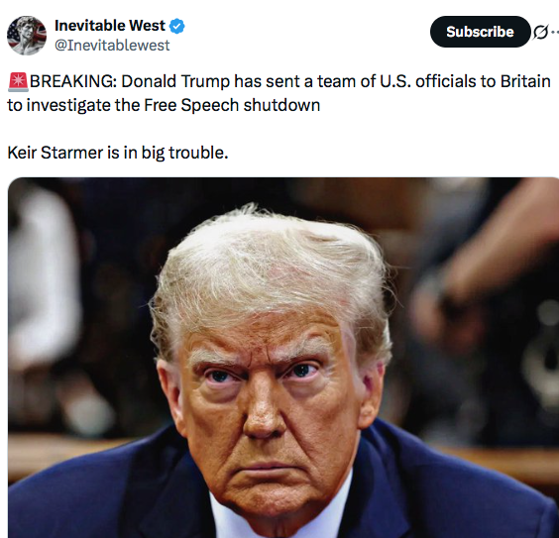Screen dimensions: 559x538
Task: Open the Inevitable West profile avatar
Action: click(x=27, y=36)
